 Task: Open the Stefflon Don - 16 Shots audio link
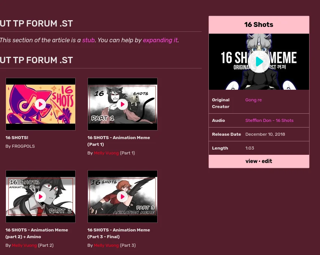(x=269, y=120)
